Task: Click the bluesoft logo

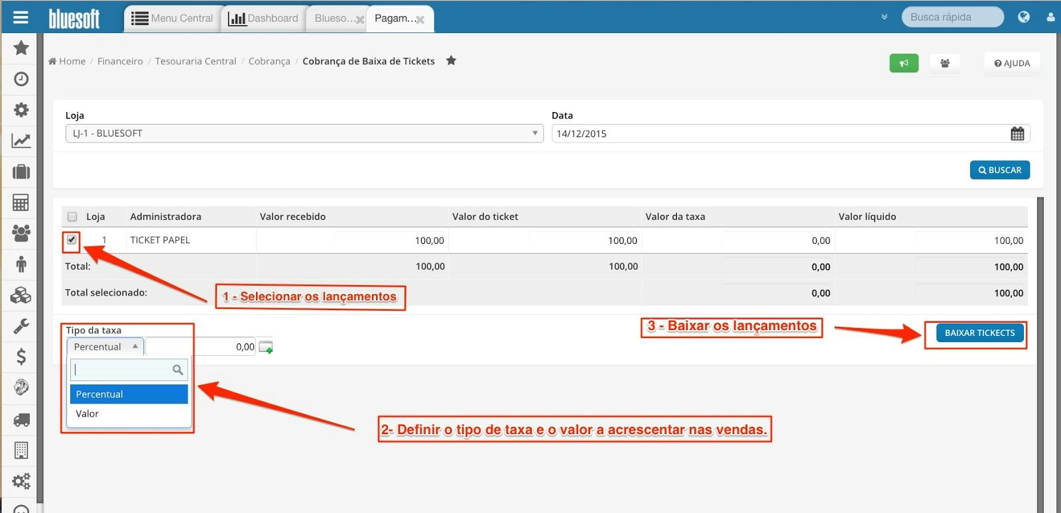Action: pyautogui.click(x=74, y=19)
